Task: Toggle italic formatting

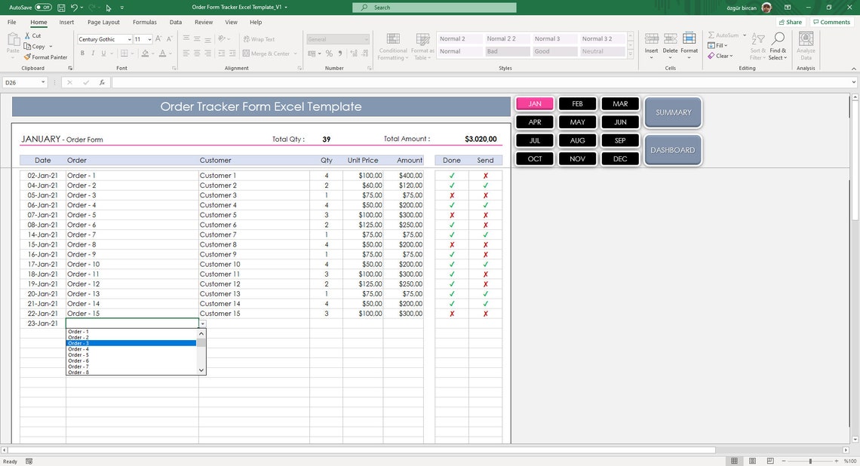Action: [x=92, y=53]
